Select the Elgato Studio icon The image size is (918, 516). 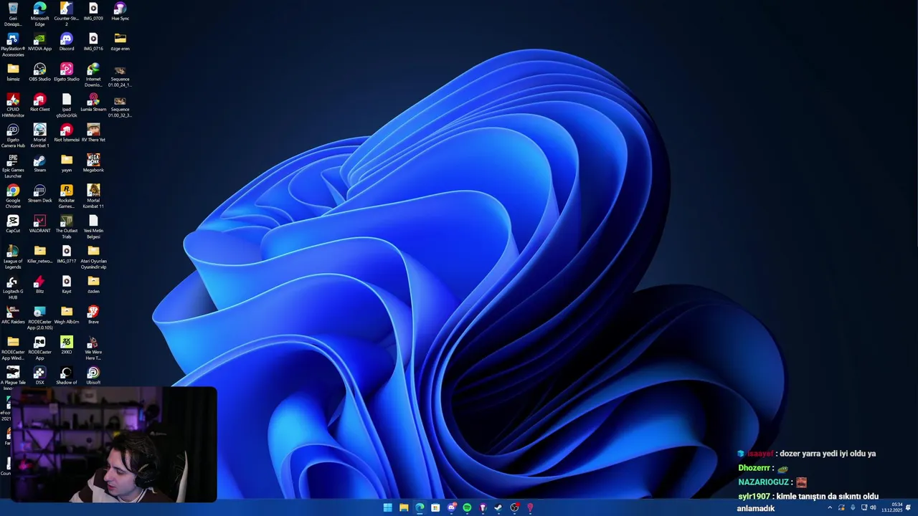coord(66,72)
